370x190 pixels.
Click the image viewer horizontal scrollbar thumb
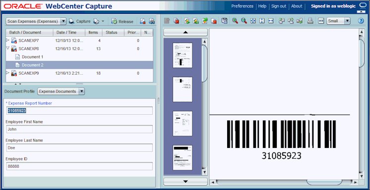(x=324, y=182)
